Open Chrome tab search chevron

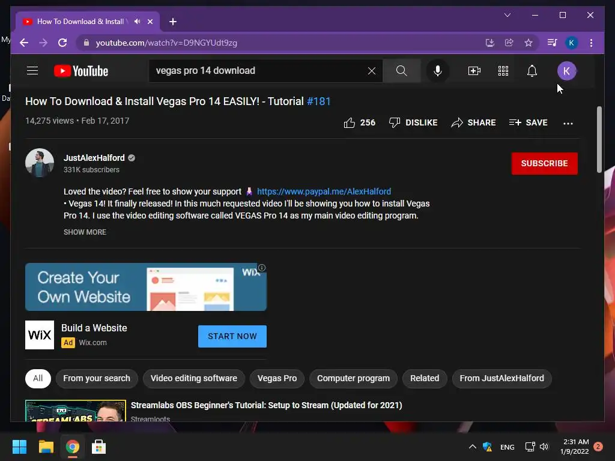(507, 15)
